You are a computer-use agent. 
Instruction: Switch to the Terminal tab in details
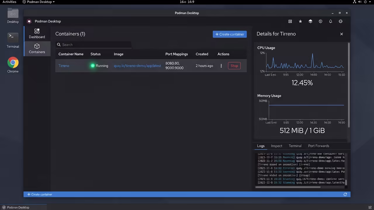coord(295,146)
